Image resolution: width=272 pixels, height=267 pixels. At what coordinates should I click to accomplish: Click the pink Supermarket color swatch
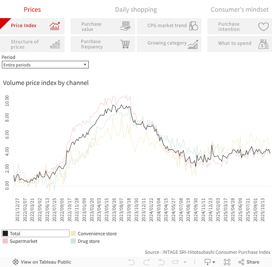coord(5,241)
